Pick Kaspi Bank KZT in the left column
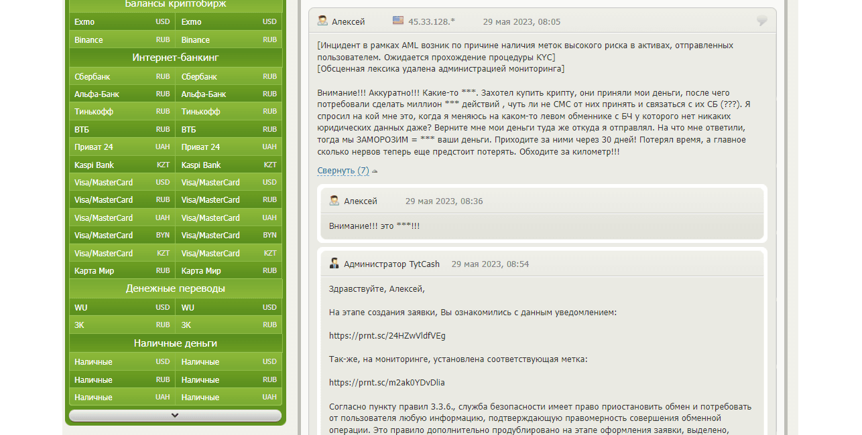 tap(121, 165)
